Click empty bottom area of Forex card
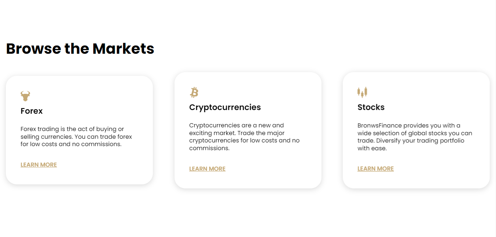Viewport: 496px width, 237px height. pyautogui.click(x=79, y=177)
